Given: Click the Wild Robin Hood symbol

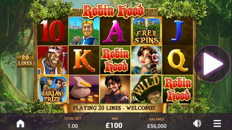Looking at the screenshot, I should 146,89.
